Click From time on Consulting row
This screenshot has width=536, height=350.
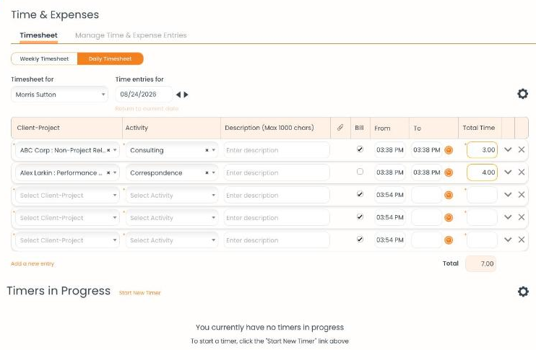[389, 150]
